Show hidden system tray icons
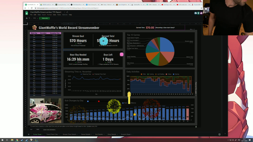This screenshot has width=253, height=142. [x=228, y=140]
